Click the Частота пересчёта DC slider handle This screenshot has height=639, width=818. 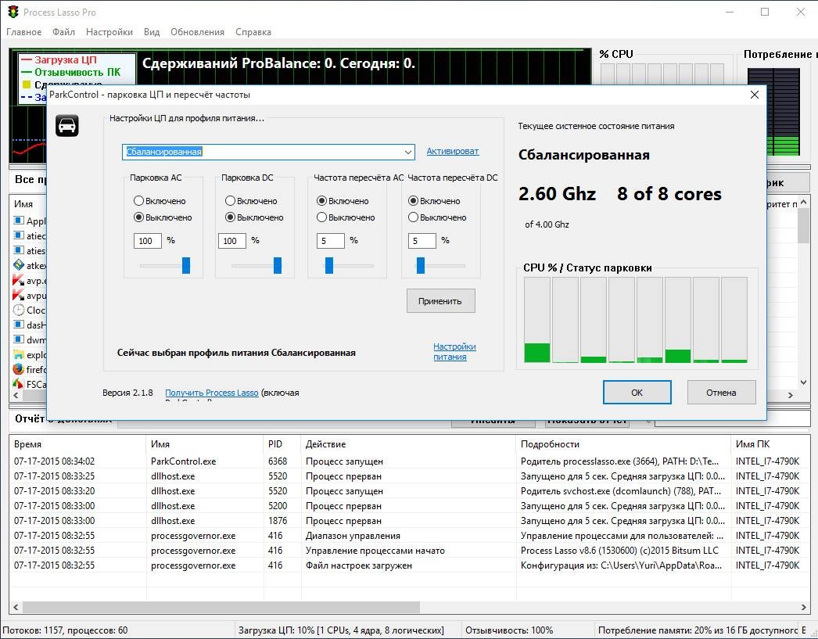[421, 265]
